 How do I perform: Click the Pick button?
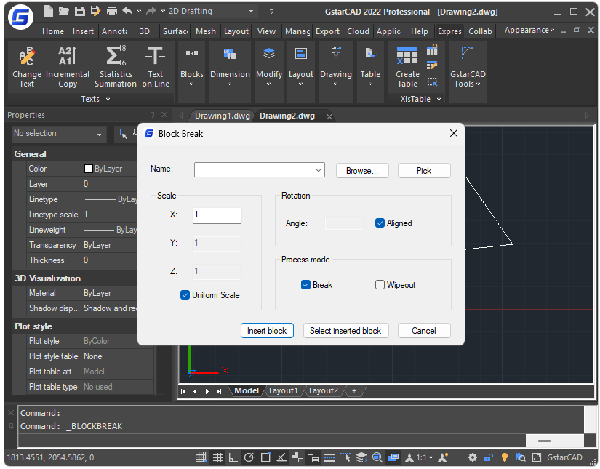424,171
